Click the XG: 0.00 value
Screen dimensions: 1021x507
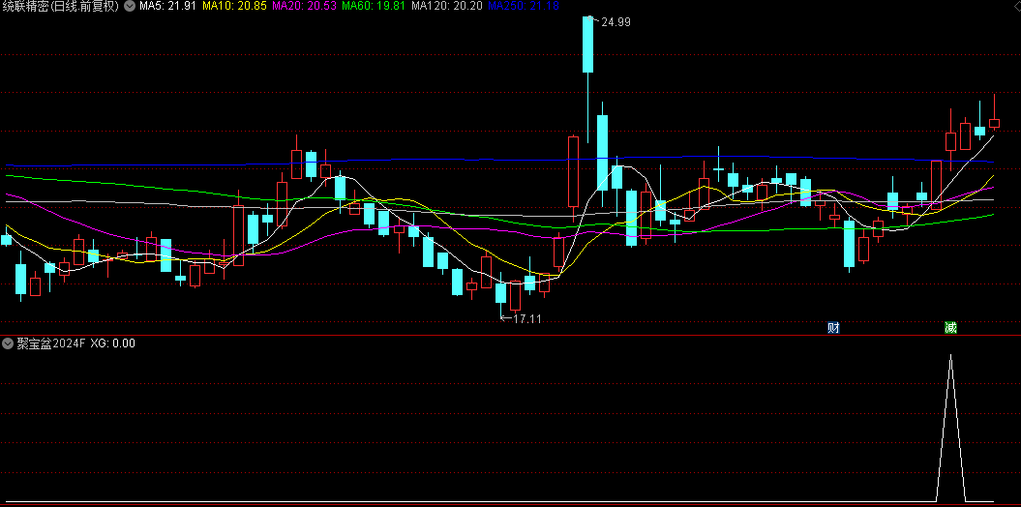click(x=113, y=343)
